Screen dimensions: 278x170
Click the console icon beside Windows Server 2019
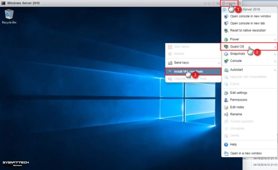coord(3,3)
